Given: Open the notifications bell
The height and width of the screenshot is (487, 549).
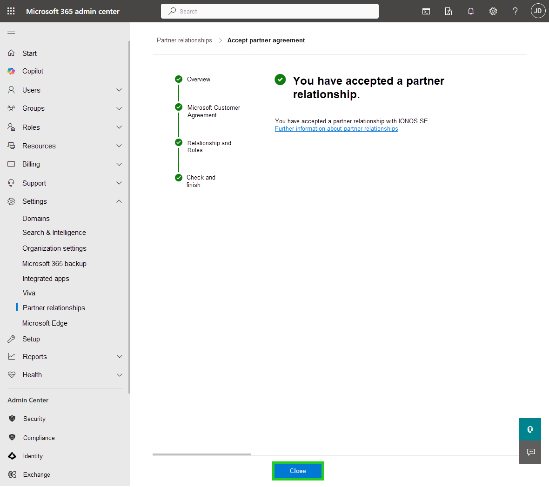Looking at the screenshot, I should [x=470, y=11].
